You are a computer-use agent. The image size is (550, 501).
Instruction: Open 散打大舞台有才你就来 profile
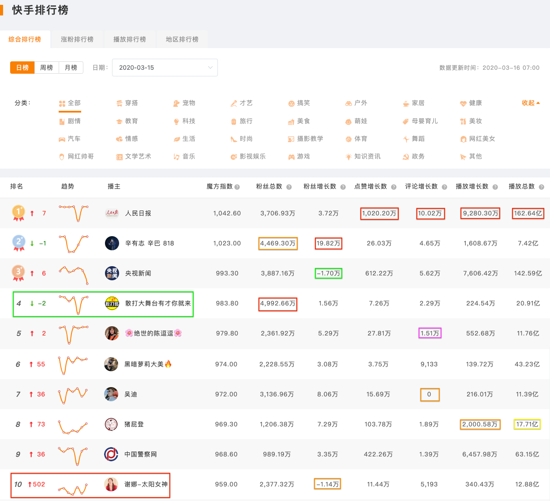click(x=158, y=303)
